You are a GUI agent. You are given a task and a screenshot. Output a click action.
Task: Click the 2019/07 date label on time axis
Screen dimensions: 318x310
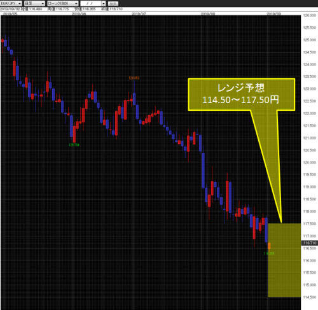(x=139, y=14)
